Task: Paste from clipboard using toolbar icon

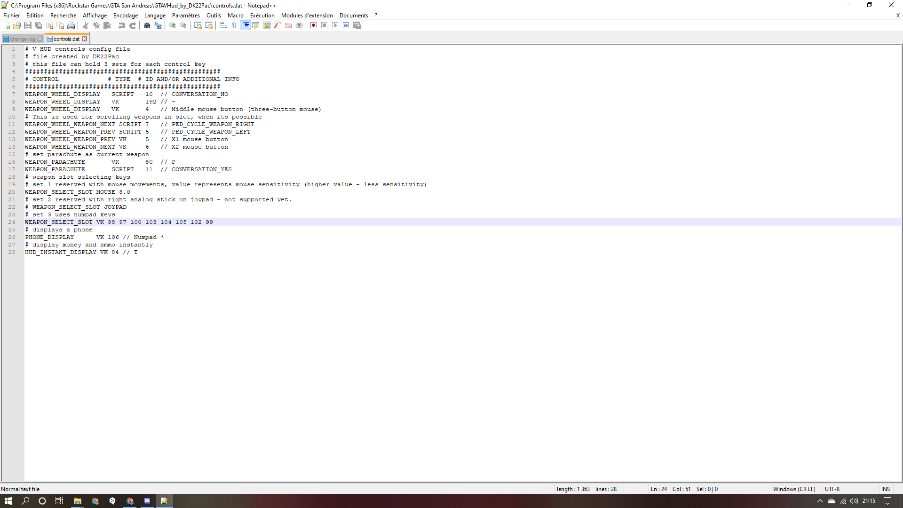Action: point(107,26)
